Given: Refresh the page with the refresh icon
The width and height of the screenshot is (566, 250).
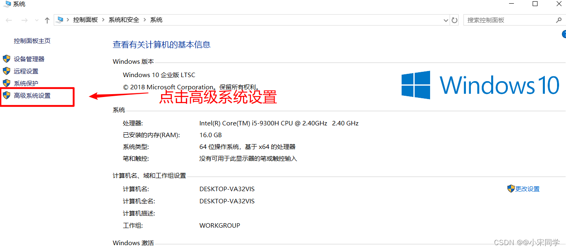Looking at the screenshot, I should [455, 20].
